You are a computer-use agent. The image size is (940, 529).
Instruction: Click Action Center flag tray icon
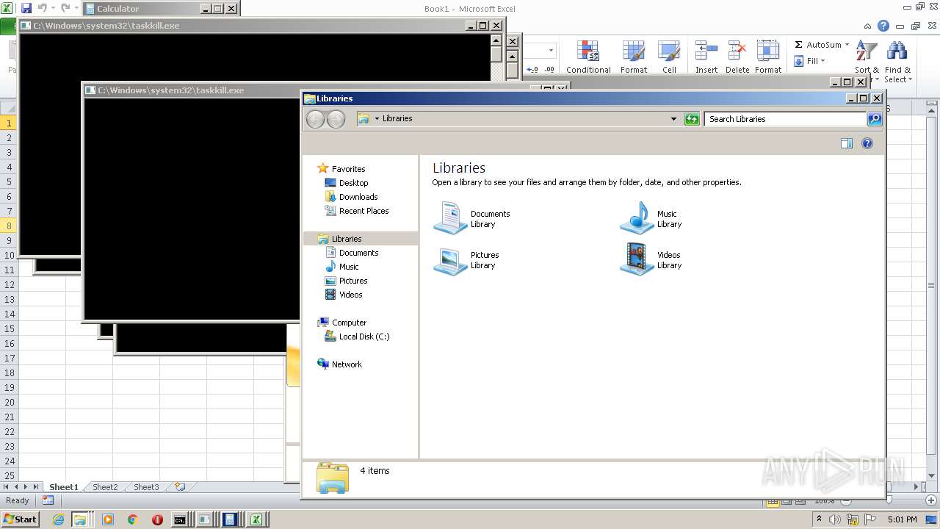871,519
